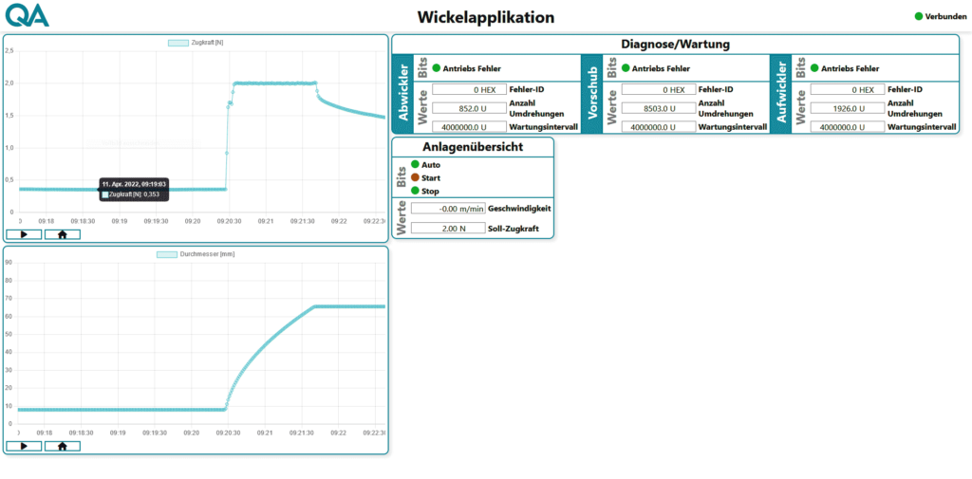Click the QA logo in the header
The height and width of the screenshot is (479, 972).
(27, 15)
